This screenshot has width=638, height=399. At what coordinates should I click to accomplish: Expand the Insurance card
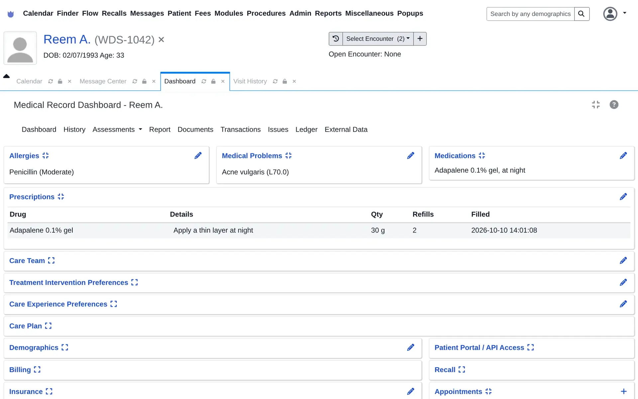[x=49, y=391]
